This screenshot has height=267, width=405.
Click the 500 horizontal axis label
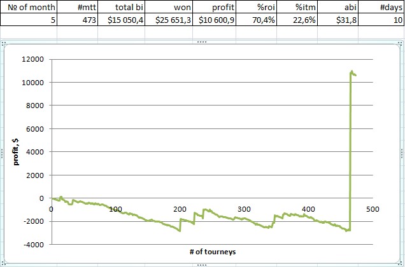click(x=373, y=209)
